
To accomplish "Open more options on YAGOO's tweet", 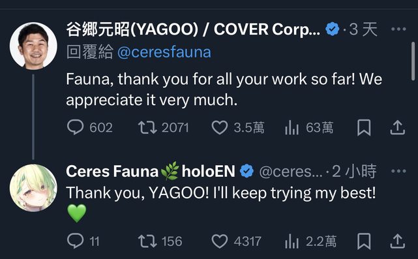I will pos(398,29).
